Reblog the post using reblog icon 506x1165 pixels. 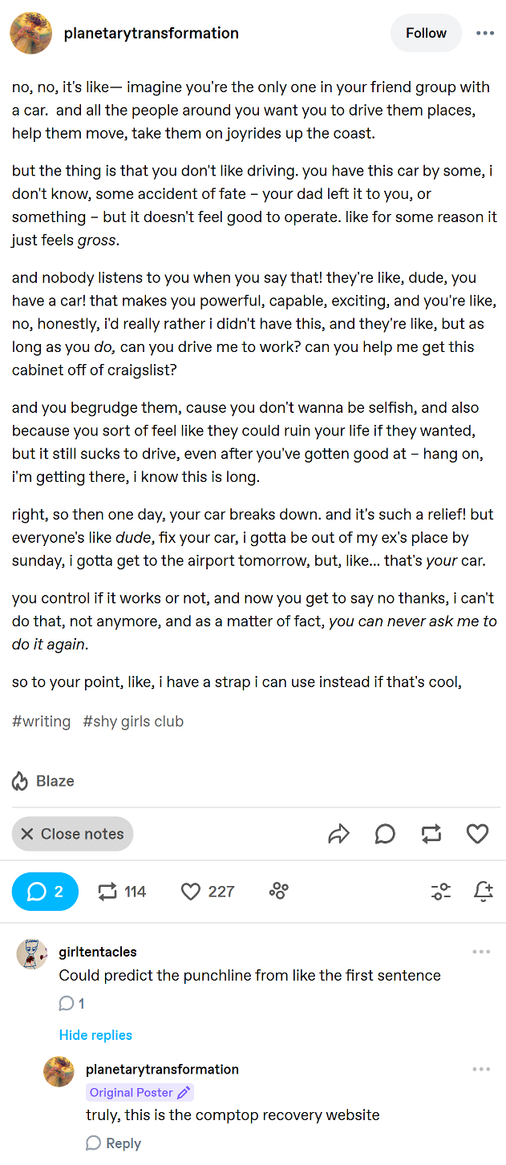click(431, 834)
